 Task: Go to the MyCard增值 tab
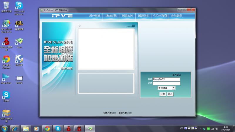160,16
